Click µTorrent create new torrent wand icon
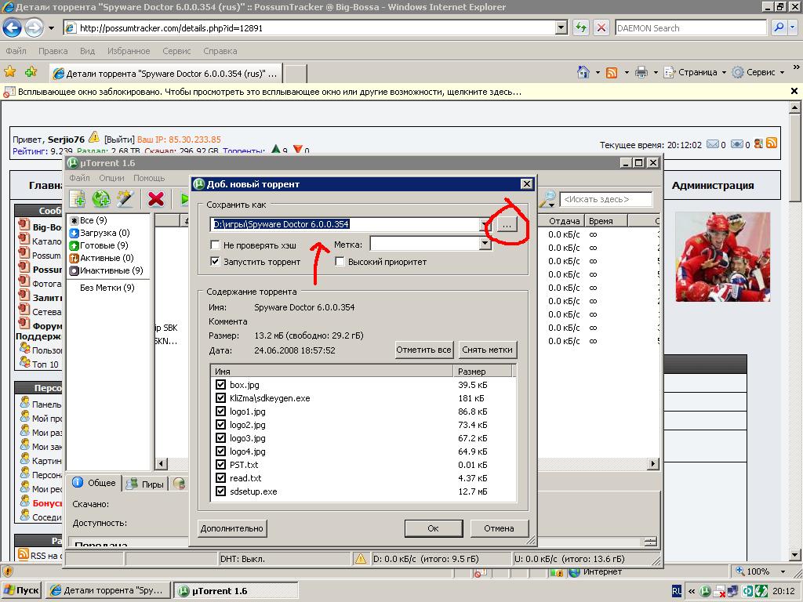Viewport: 803px width, 602px height. point(125,198)
